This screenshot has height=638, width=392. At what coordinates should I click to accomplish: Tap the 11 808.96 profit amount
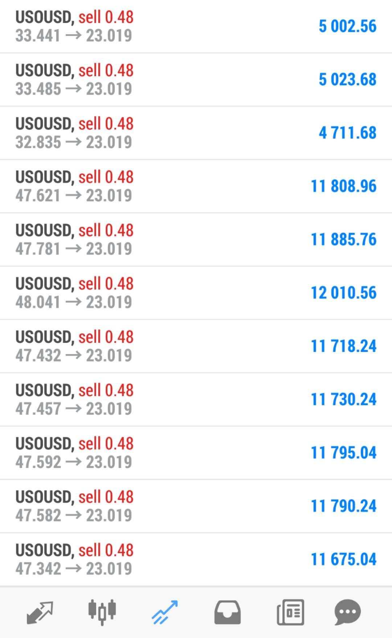[343, 186]
